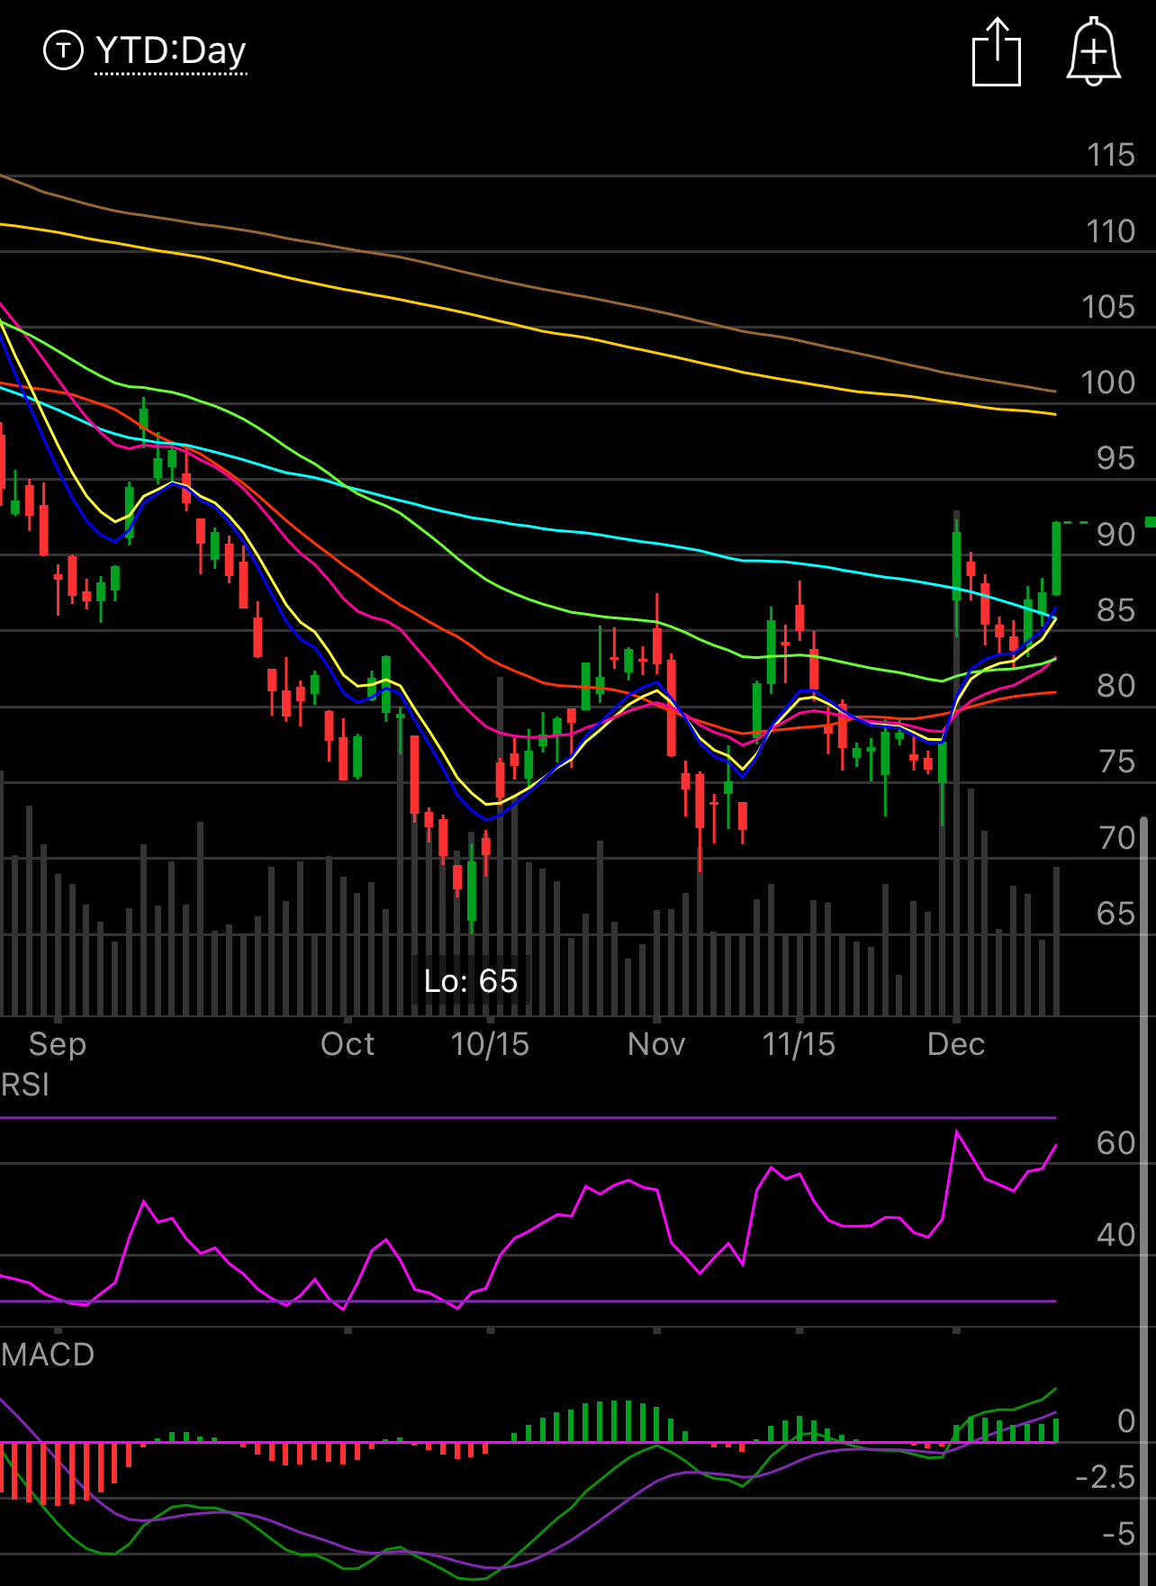Tap the green last-price marker at right edge
Screen dimensions: 1156x1586
click(x=1150, y=522)
